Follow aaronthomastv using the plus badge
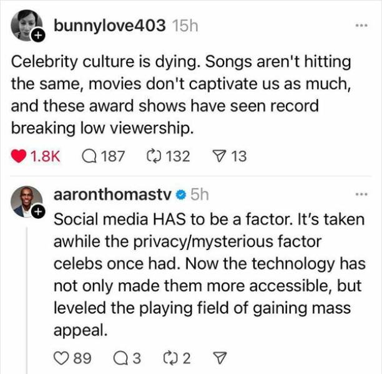This screenshot has width=382, height=374. [x=37, y=213]
